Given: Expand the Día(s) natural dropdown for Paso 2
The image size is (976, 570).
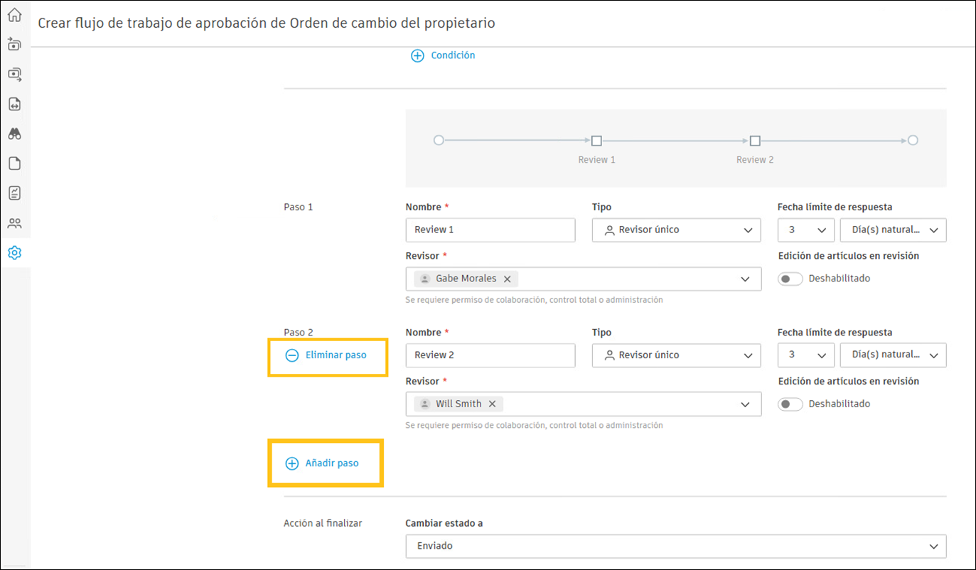Looking at the screenshot, I should (x=893, y=355).
